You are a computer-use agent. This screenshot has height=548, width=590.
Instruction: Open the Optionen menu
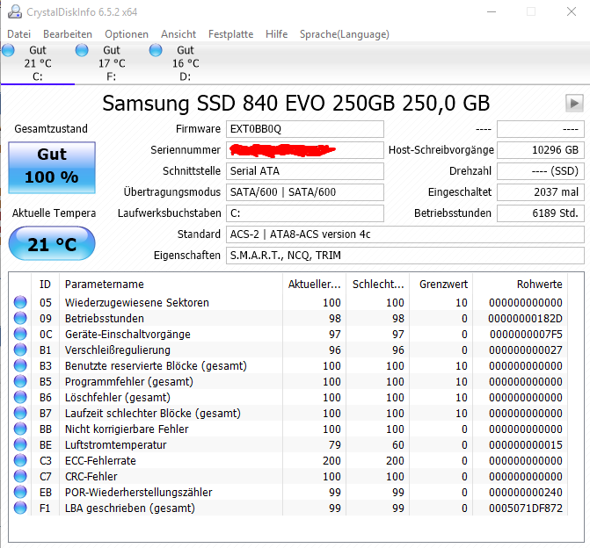pyautogui.click(x=127, y=34)
